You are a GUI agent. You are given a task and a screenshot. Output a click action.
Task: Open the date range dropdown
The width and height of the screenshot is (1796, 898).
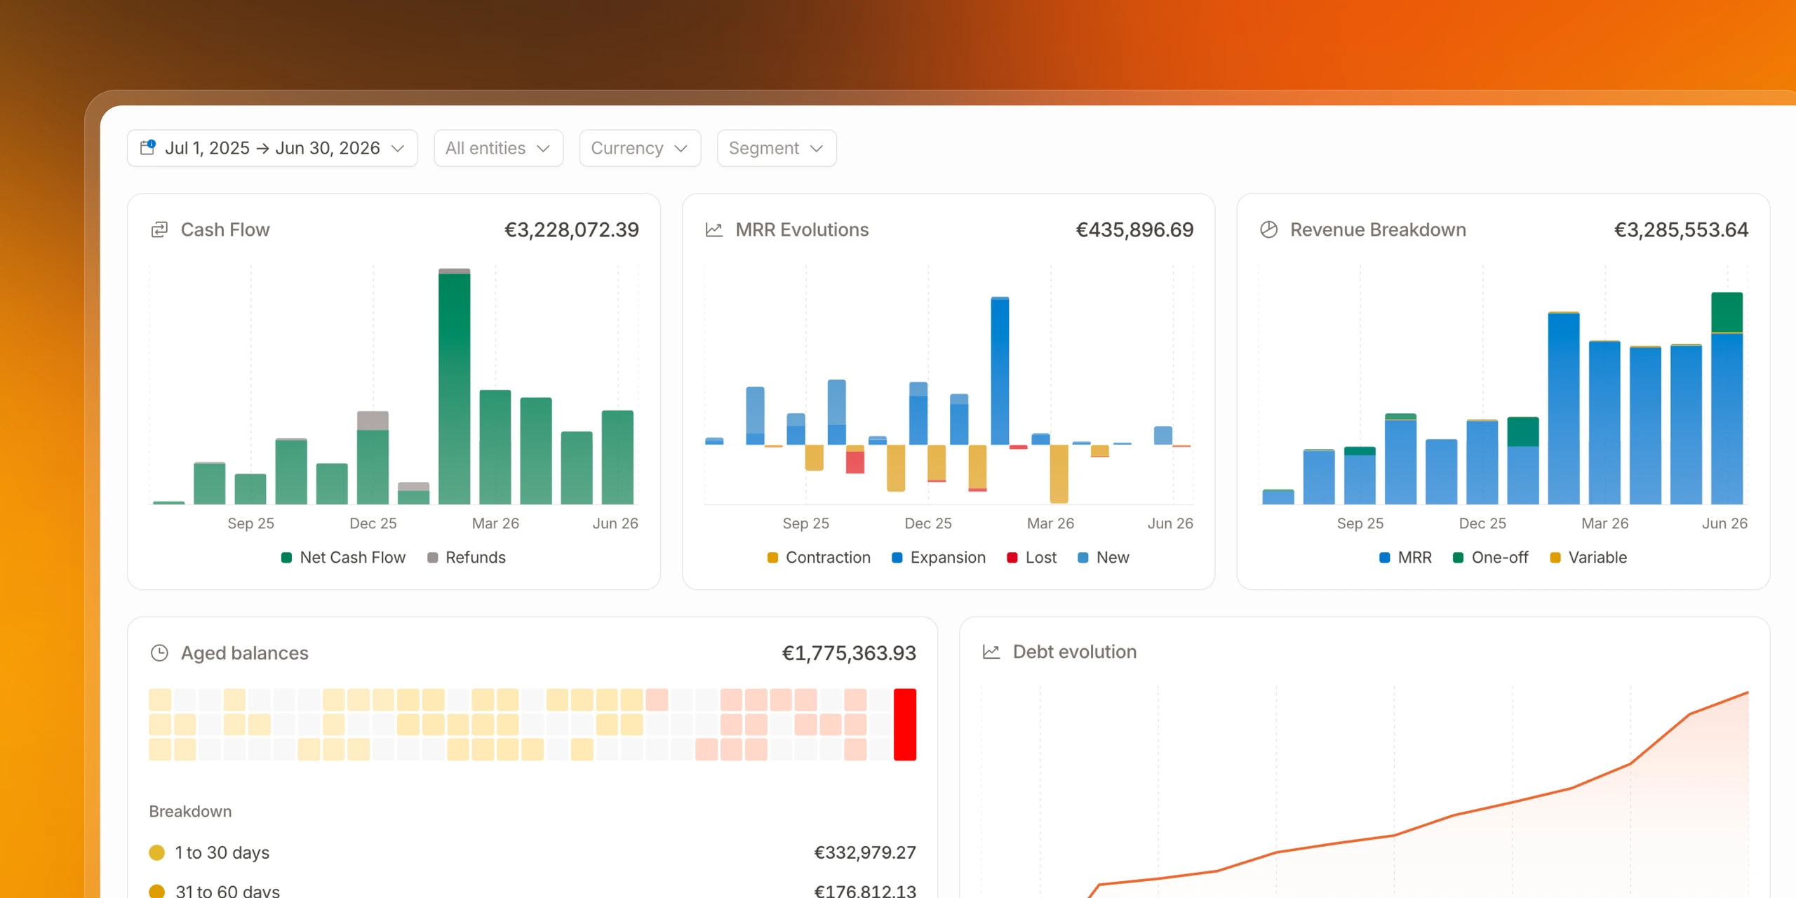(x=272, y=148)
